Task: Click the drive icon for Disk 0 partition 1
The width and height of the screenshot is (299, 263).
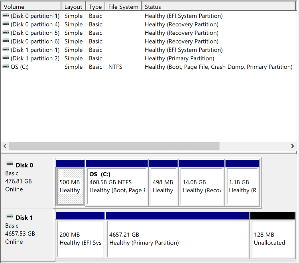Action: 6,16
